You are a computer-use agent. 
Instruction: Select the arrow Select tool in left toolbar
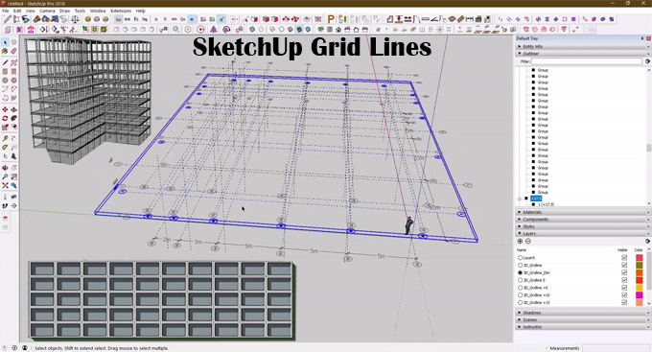click(x=5, y=42)
